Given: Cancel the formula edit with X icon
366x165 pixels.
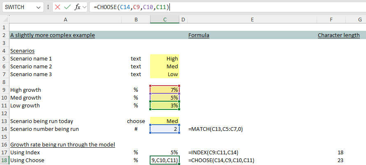Looking at the screenshot, I should 58,7.
